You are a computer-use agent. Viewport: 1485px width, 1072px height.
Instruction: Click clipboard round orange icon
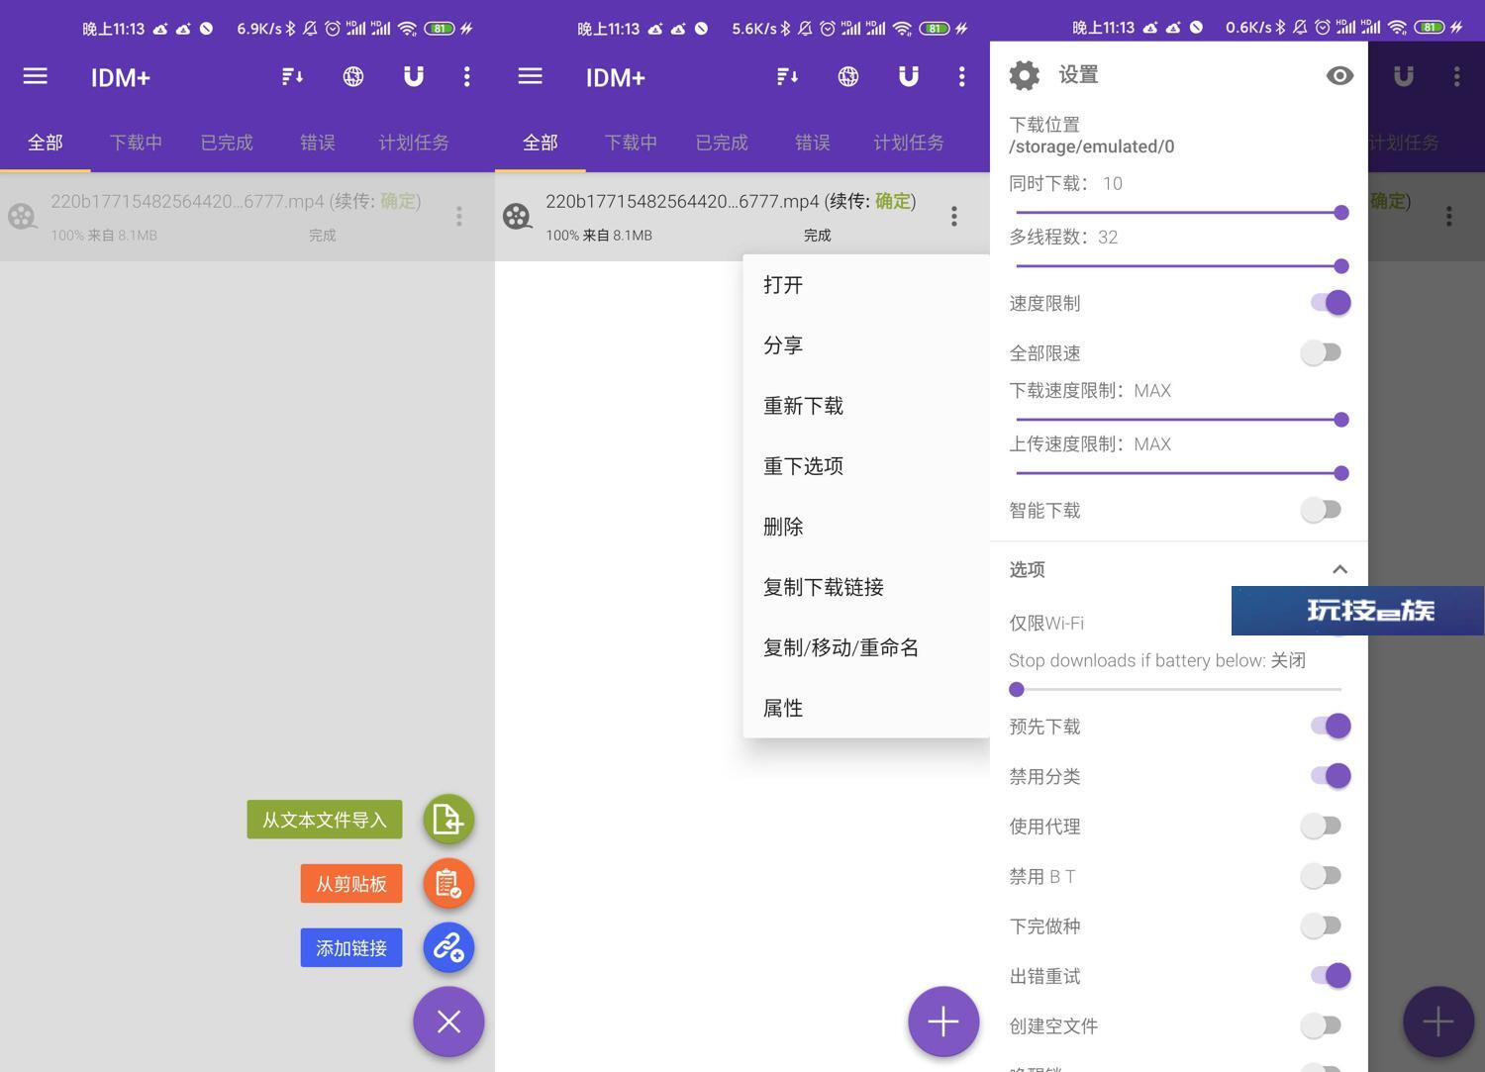tap(448, 883)
